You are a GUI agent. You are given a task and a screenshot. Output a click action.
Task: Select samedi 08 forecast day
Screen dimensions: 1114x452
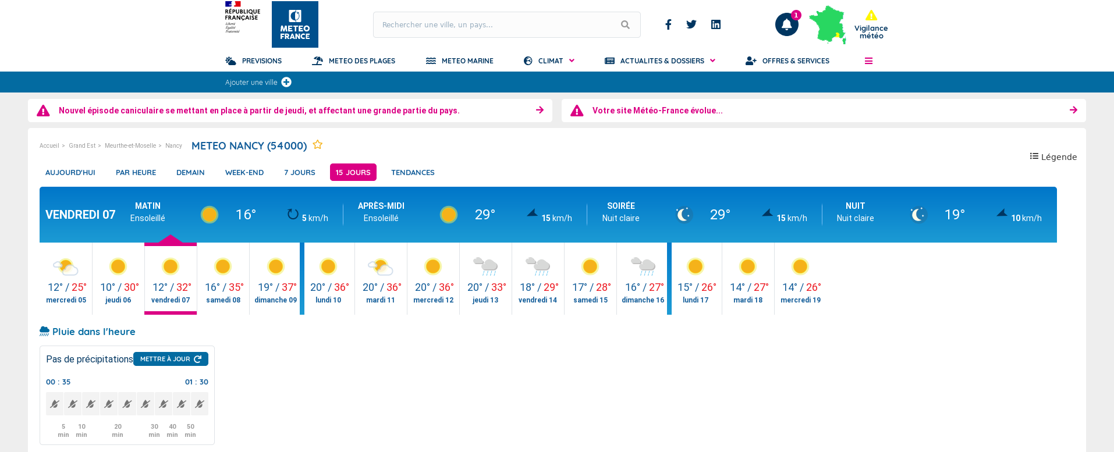click(x=223, y=279)
